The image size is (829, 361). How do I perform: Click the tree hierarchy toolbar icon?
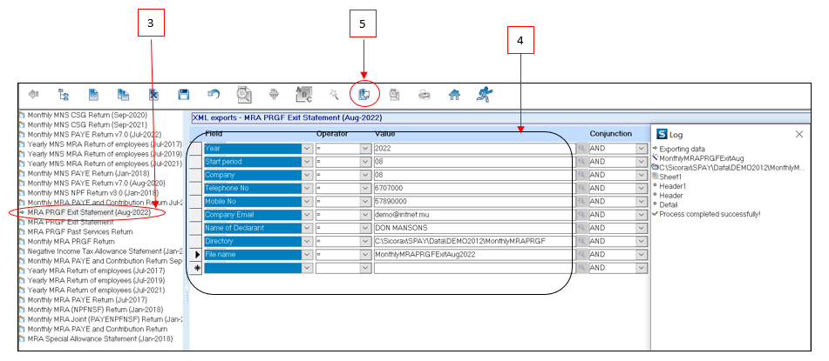coord(63,94)
